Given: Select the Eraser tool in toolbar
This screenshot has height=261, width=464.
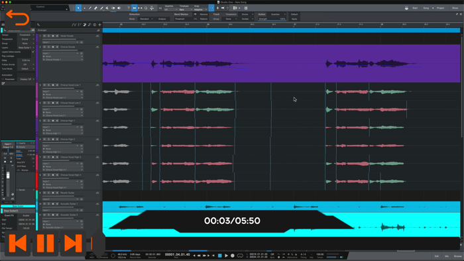Looking at the screenshot, I should click(95, 8).
